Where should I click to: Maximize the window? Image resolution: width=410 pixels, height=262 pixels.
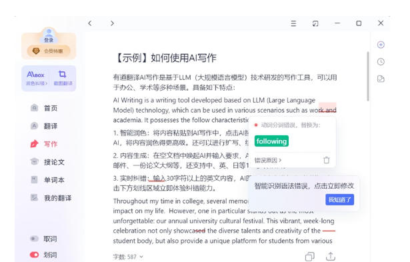[x=359, y=23]
